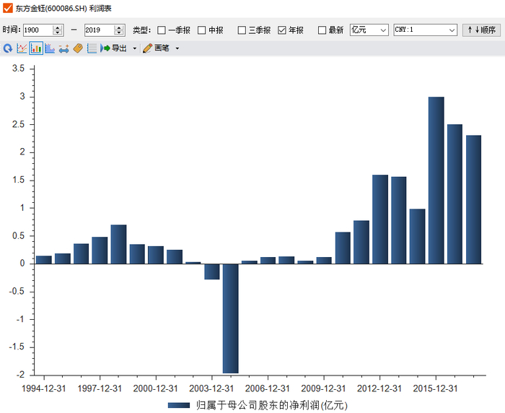Increase the end year with up arrow
505x413 pixels.
(119, 27)
